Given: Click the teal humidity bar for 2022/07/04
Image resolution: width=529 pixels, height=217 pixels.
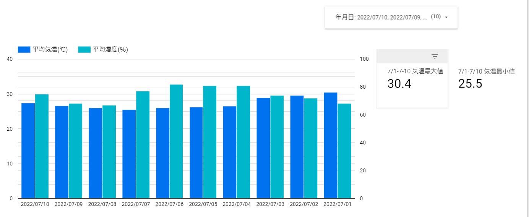Looking at the screenshot, I should [x=243, y=142].
